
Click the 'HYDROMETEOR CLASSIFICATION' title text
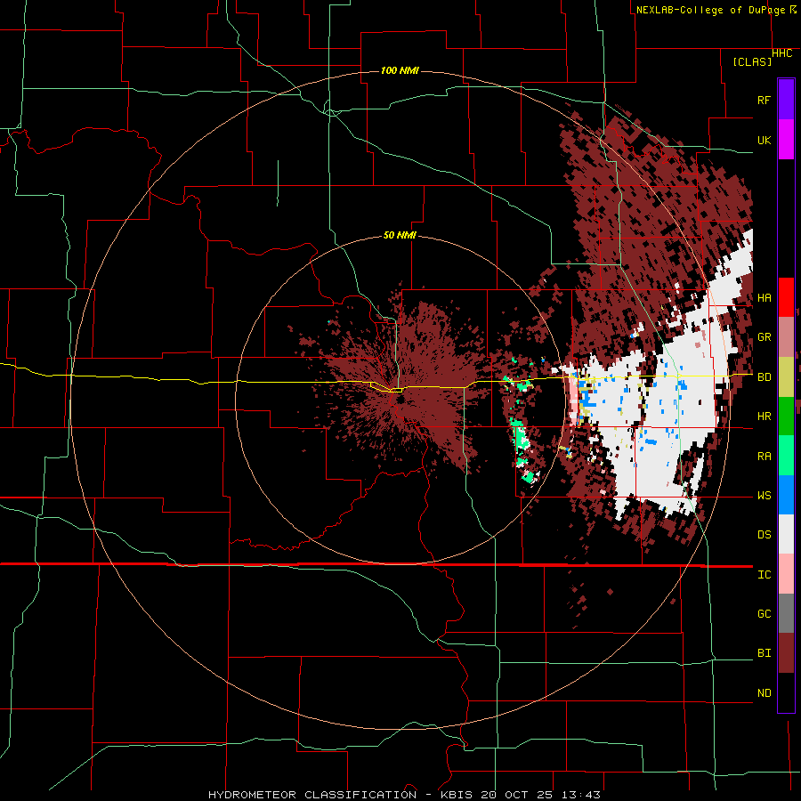click(x=312, y=795)
